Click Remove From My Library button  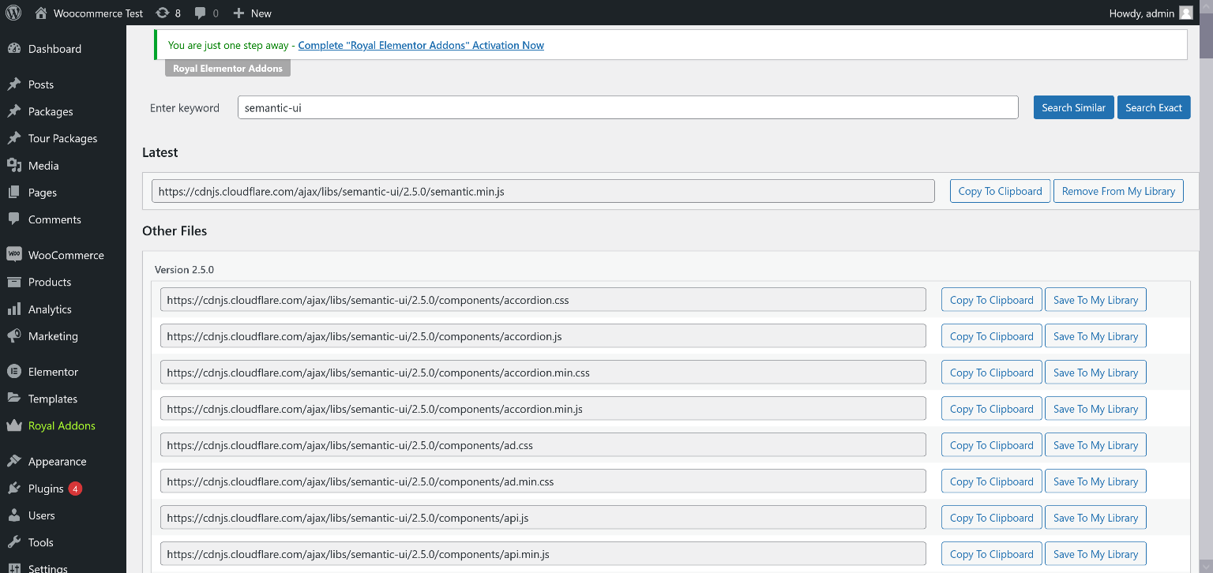click(x=1118, y=191)
